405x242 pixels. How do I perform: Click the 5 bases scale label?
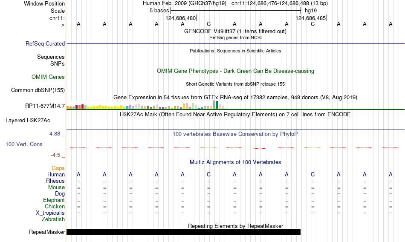pos(159,11)
